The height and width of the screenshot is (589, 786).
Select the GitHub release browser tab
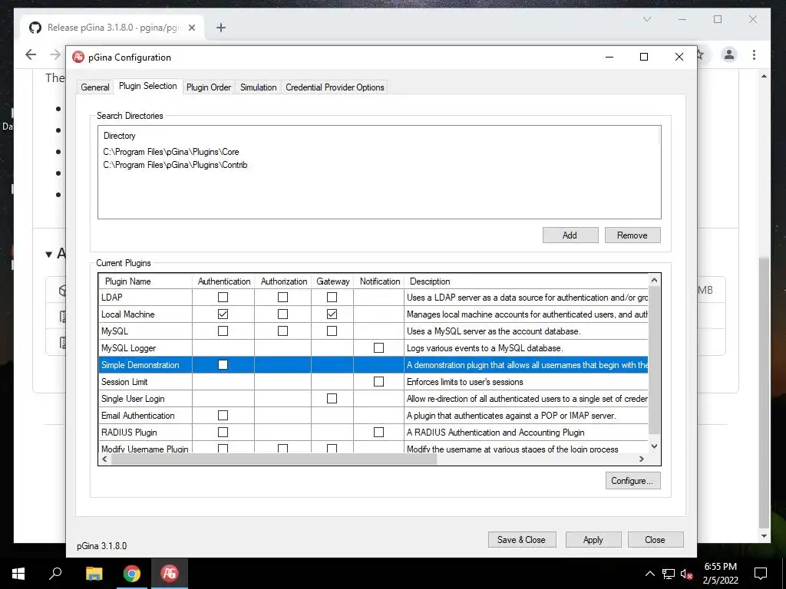113,28
